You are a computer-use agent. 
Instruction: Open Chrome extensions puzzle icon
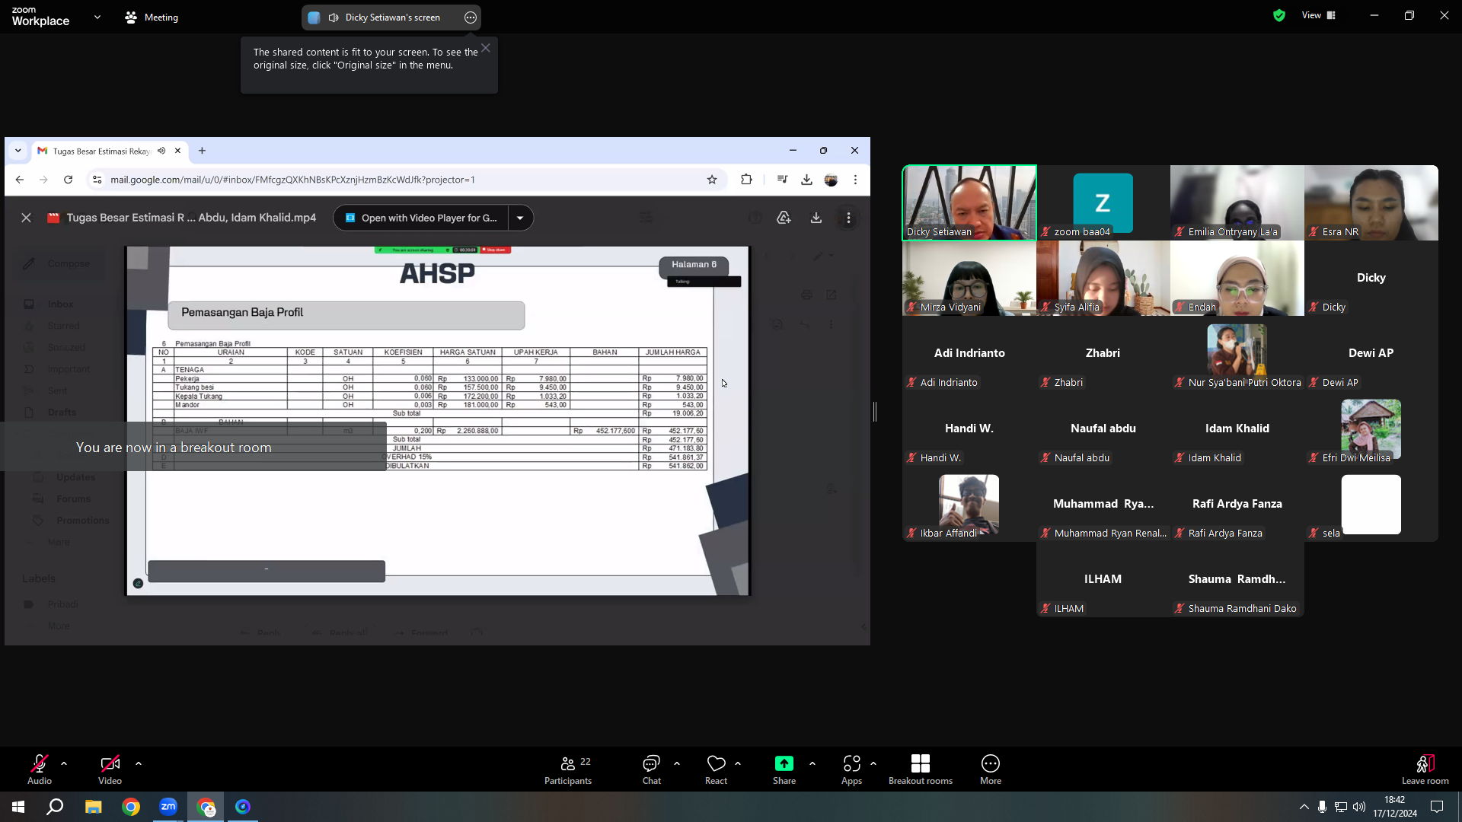pyautogui.click(x=746, y=180)
